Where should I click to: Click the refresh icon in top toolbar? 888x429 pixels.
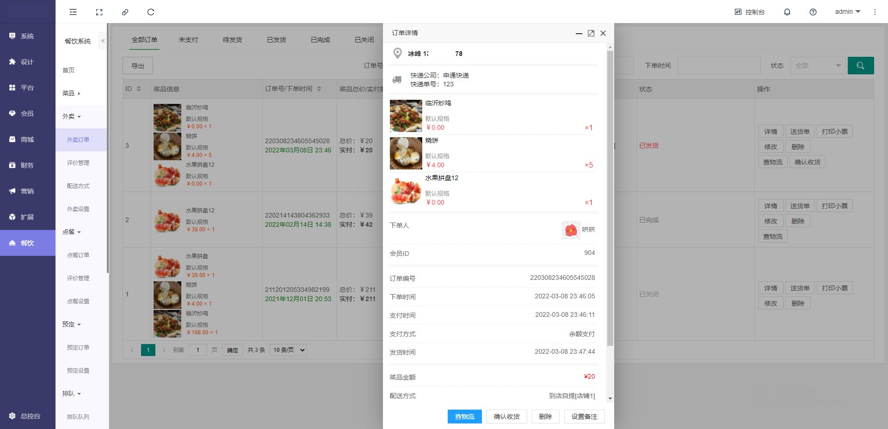pyautogui.click(x=151, y=12)
